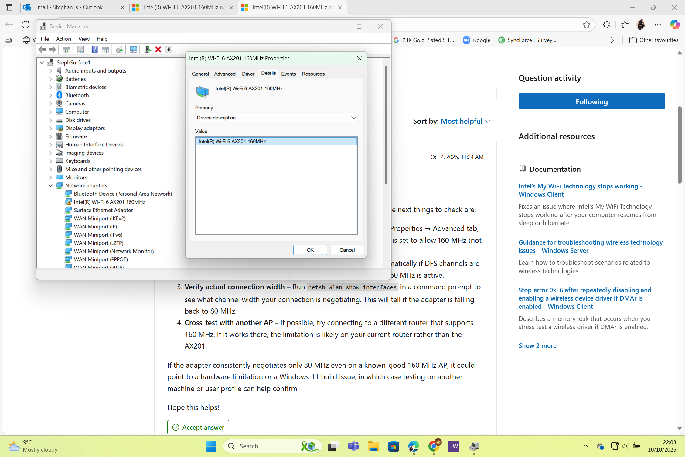Show more favourites bar items chevron
The width and height of the screenshot is (685, 457).
coord(612,40)
